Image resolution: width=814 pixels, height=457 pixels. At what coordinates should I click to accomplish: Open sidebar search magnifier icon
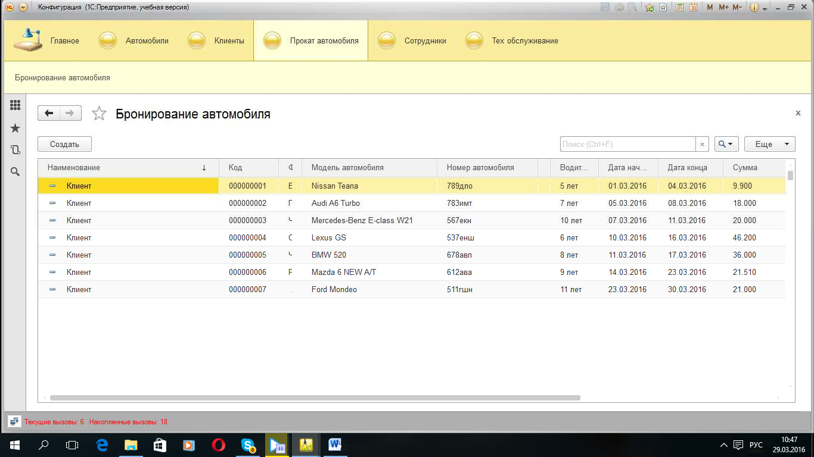[x=15, y=172]
